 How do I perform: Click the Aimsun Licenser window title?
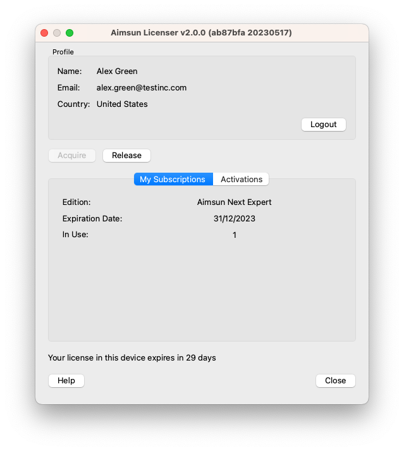click(x=201, y=32)
